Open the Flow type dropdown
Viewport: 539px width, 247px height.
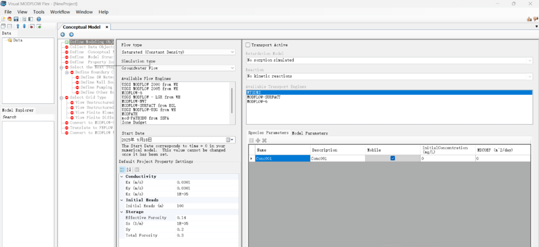[232, 52]
